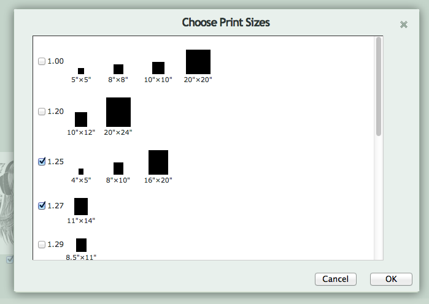Viewport: 429px width, 304px height.
Task: Select the 20"×20" print size thumbnail
Action: (x=198, y=62)
